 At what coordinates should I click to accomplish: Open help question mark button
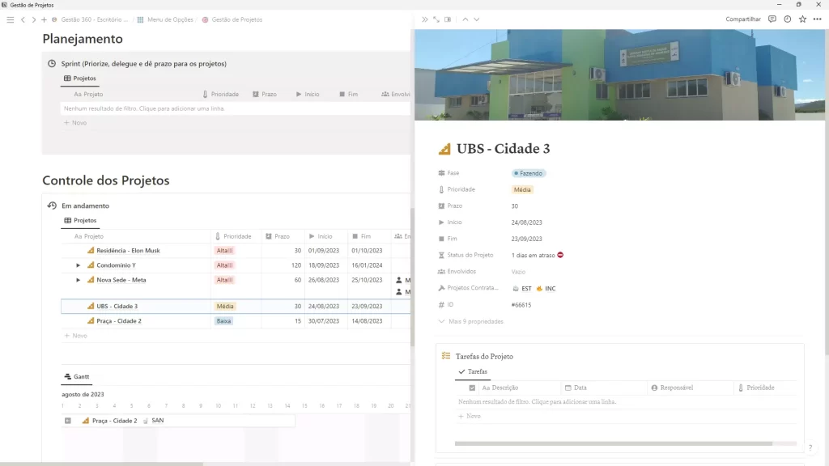(x=810, y=447)
